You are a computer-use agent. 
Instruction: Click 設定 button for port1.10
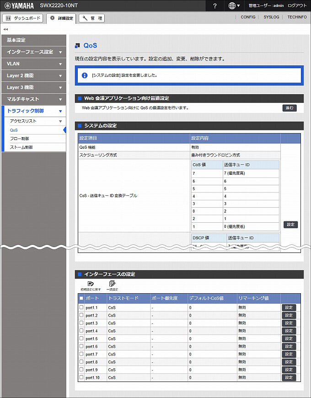point(289,377)
